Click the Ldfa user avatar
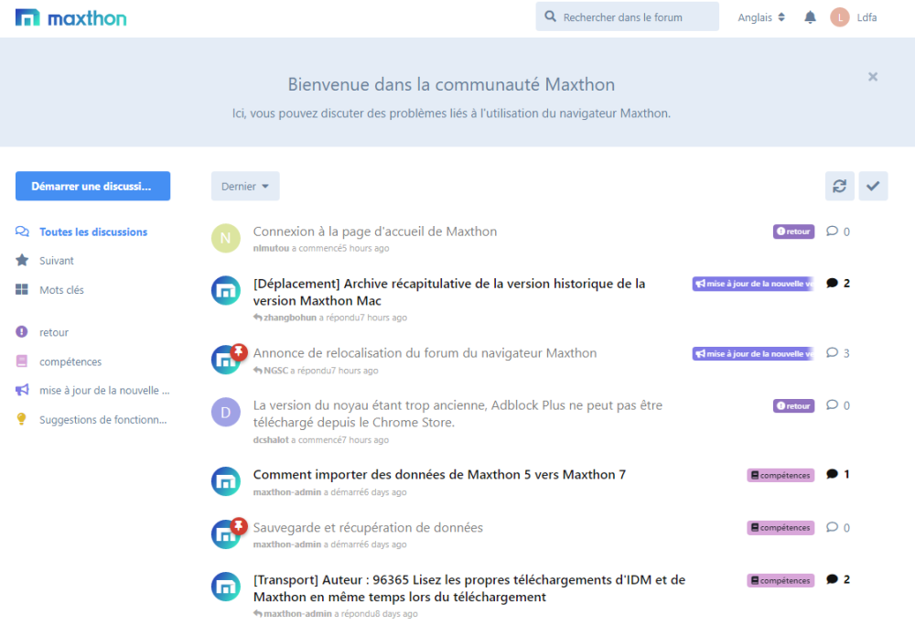The width and height of the screenshot is (915, 625). (x=840, y=17)
